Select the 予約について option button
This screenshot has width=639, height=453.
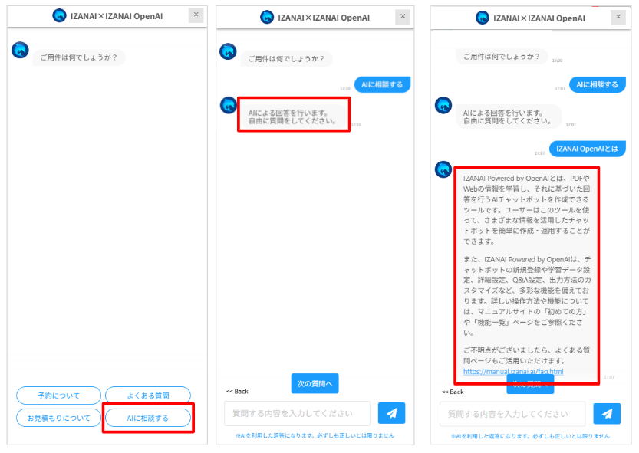(x=58, y=396)
